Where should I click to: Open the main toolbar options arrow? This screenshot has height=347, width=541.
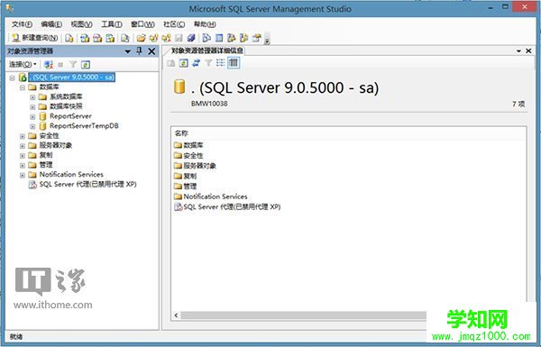tap(267, 41)
